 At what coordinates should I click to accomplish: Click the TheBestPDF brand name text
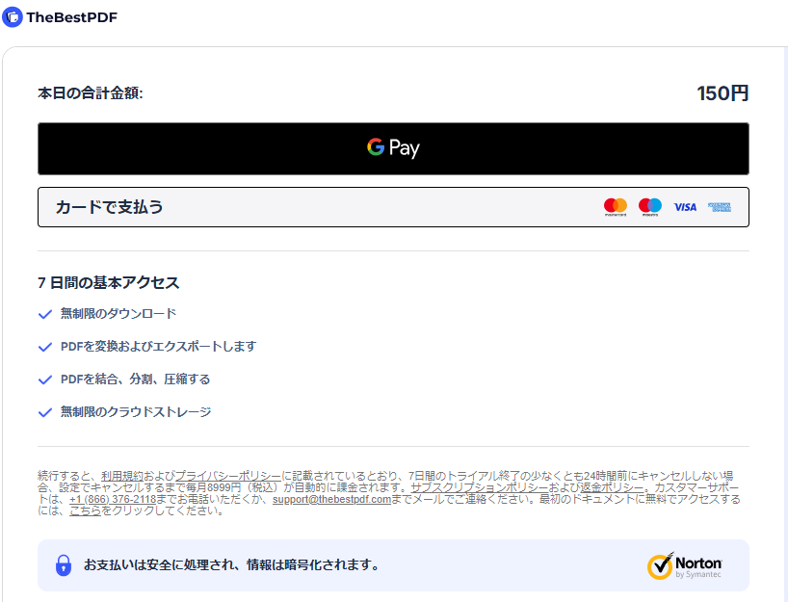pyautogui.click(x=72, y=17)
